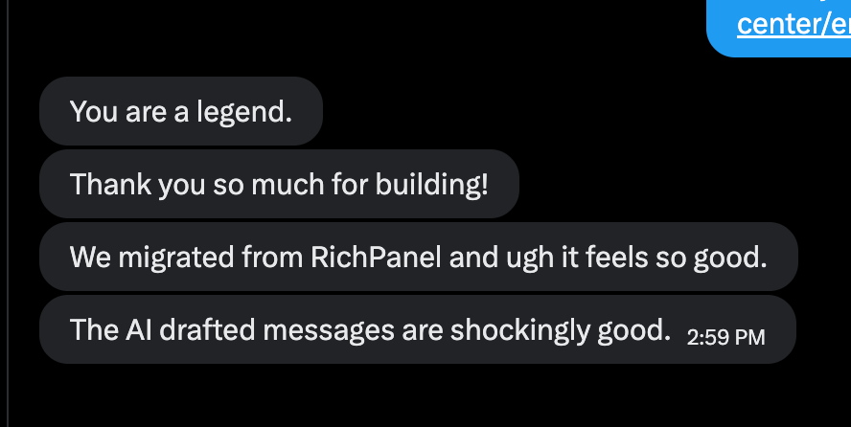
Task: Select the "Thank you so much for building!" message
Action: [x=279, y=184]
